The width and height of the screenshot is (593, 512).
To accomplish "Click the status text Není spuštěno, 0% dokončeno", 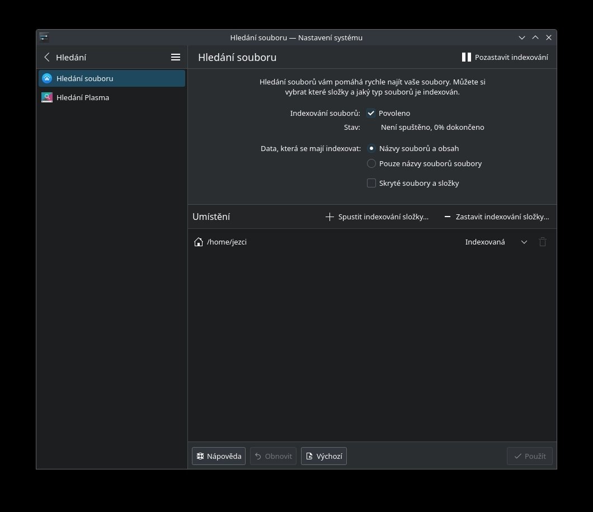I will (432, 128).
